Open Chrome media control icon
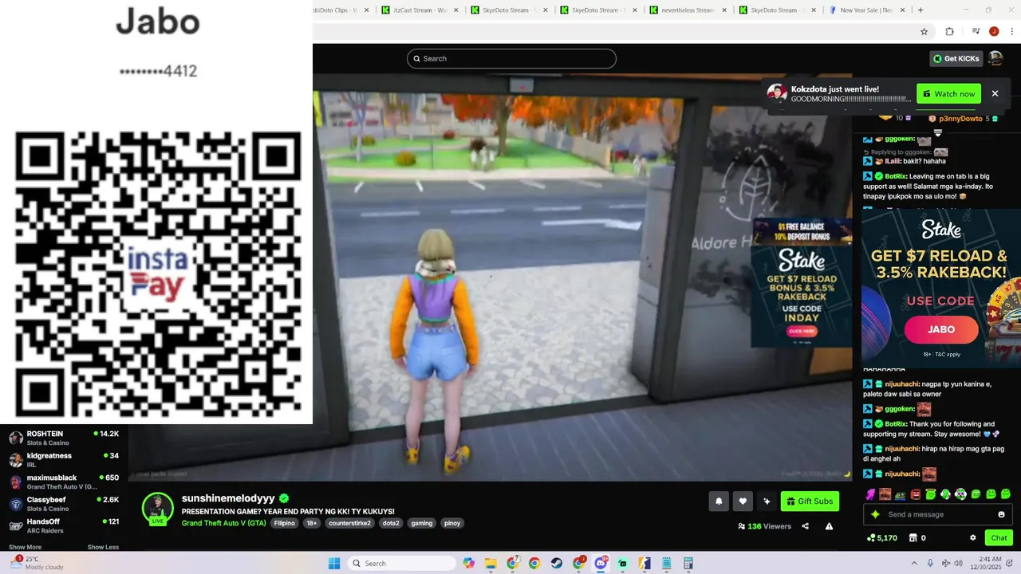1021x574 pixels. pyautogui.click(x=976, y=32)
